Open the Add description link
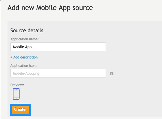 pos(24,57)
